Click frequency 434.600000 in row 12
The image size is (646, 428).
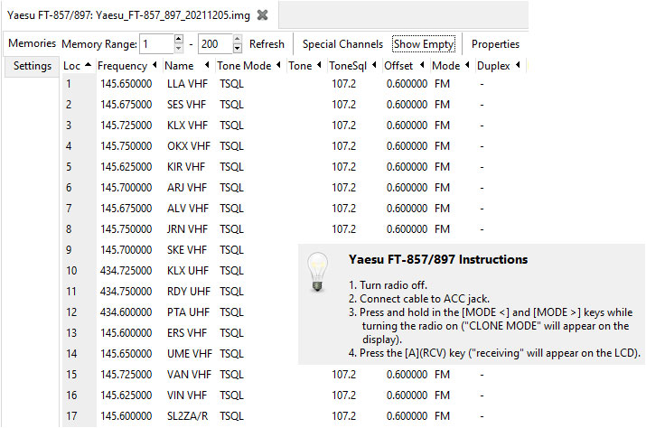(126, 312)
